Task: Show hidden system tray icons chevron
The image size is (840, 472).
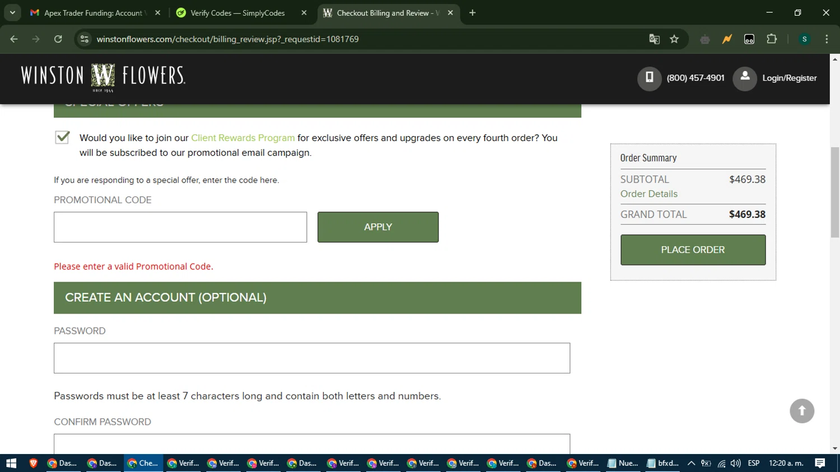Action: coord(691,463)
